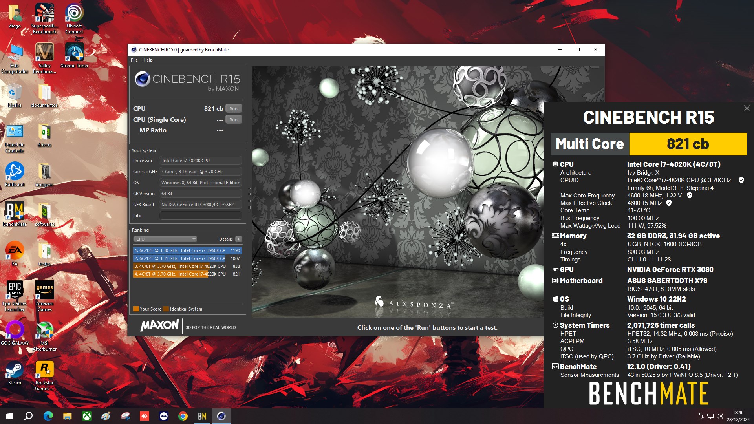Open the taskbar clock and date
The image size is (754, 424).
738,416
